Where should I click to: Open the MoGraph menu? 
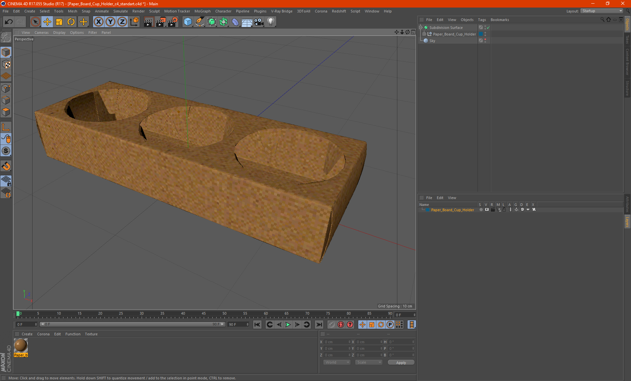pyautogui.click(x=202, y=11)
